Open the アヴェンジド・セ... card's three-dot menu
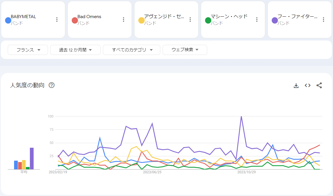Viewport: 333px width, 196px height. click(190, 20)
